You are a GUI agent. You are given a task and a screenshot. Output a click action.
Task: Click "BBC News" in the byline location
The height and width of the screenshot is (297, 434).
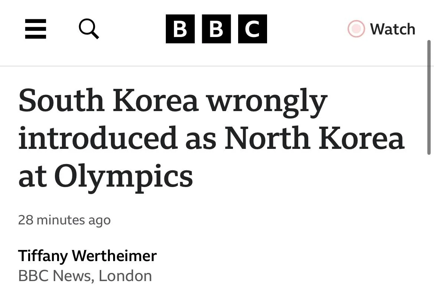pos(55,276)
